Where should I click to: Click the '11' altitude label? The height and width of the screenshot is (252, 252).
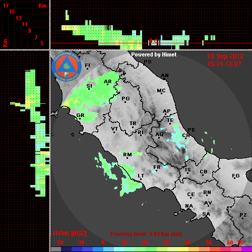pos(25,24)
